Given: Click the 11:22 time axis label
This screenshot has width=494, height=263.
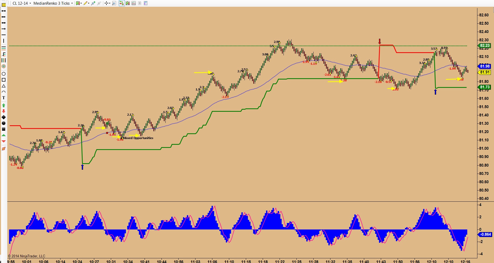Looking at the screenshot, I should click(280, 261).
